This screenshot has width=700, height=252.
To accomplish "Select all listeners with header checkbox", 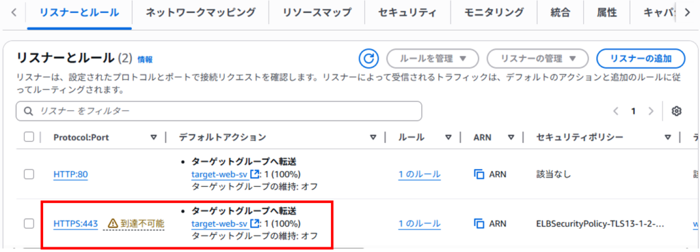I will point(29,138).
